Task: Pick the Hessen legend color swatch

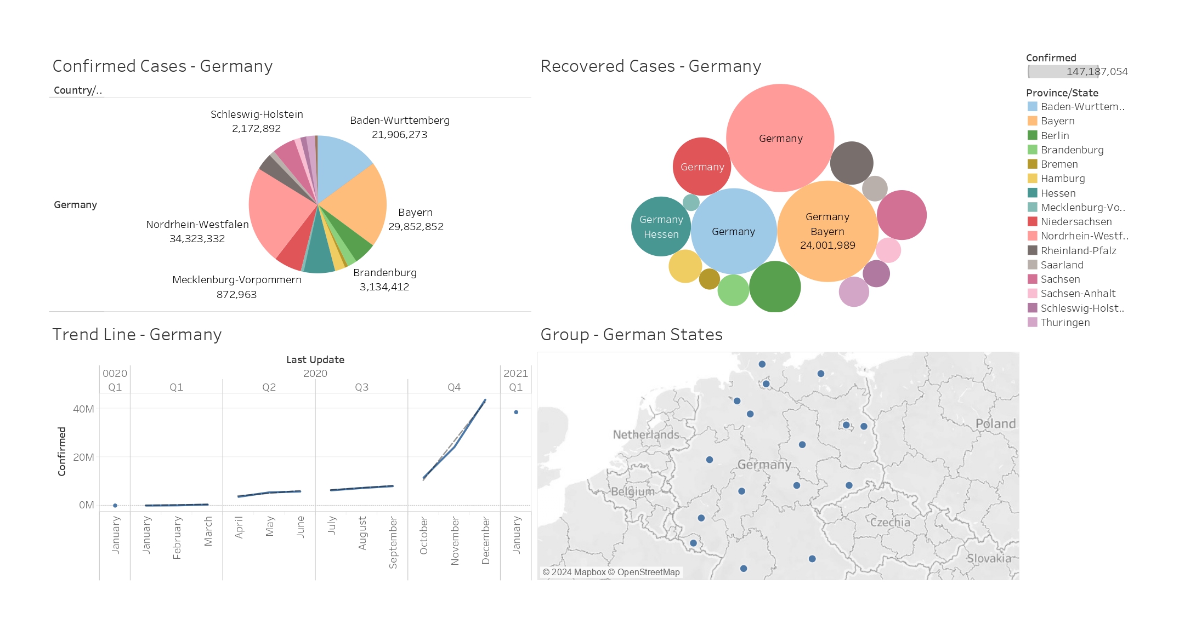Action: point(1032,193)
